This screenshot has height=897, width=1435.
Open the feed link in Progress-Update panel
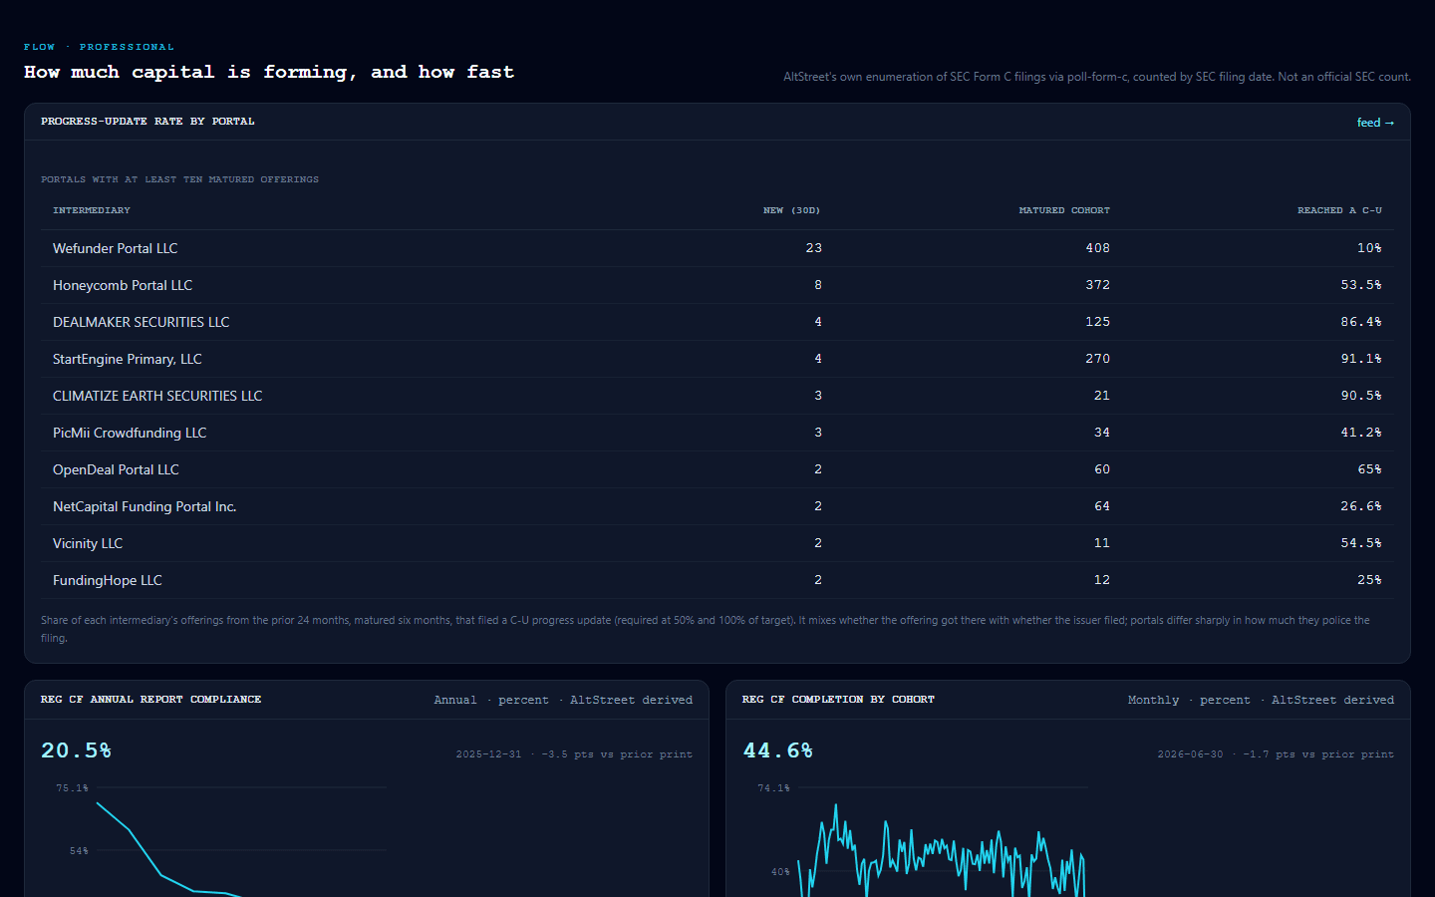point(1375,123)
